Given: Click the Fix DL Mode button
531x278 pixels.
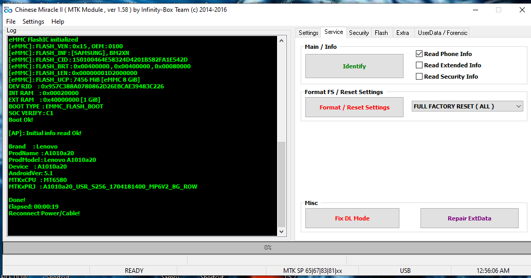Looking at the screenshot, I should pyautogui.click(x=352, y=218).
